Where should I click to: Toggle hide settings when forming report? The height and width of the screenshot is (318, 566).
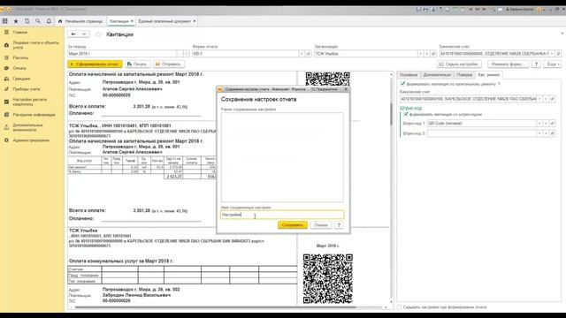click(x=399, y=307)
